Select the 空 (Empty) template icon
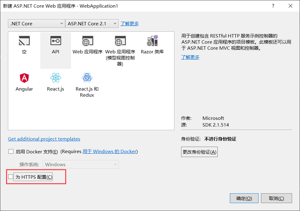Screen dimensions: 300x211 click(x=24, y=41)
